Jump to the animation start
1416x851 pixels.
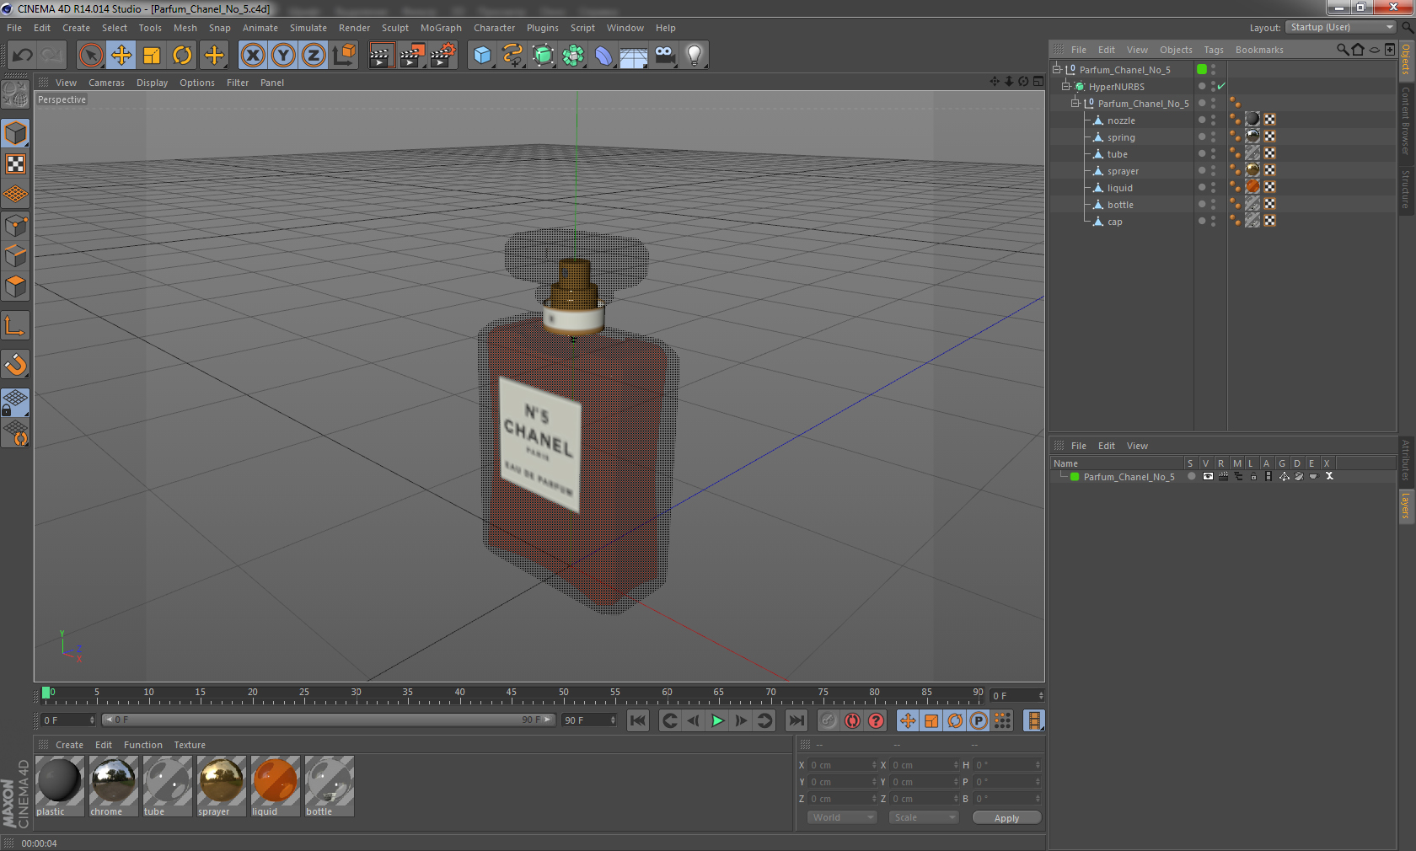[638, 720]
